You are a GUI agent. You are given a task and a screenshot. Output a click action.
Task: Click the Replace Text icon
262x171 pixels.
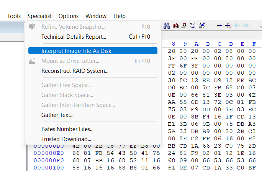193,26
